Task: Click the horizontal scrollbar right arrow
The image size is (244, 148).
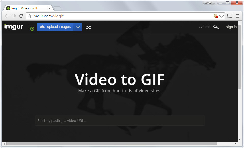Action: point(235,144)
